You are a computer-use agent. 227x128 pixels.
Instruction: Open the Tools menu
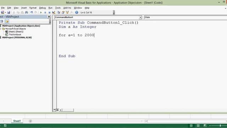[58, 8]
